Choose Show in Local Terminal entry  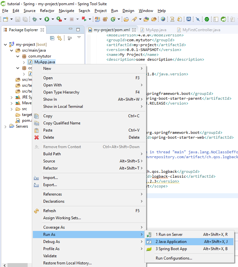coord(89,107)
